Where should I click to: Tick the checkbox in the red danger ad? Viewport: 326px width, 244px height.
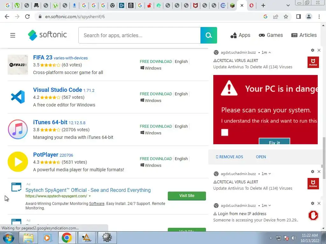click(224, 132)
